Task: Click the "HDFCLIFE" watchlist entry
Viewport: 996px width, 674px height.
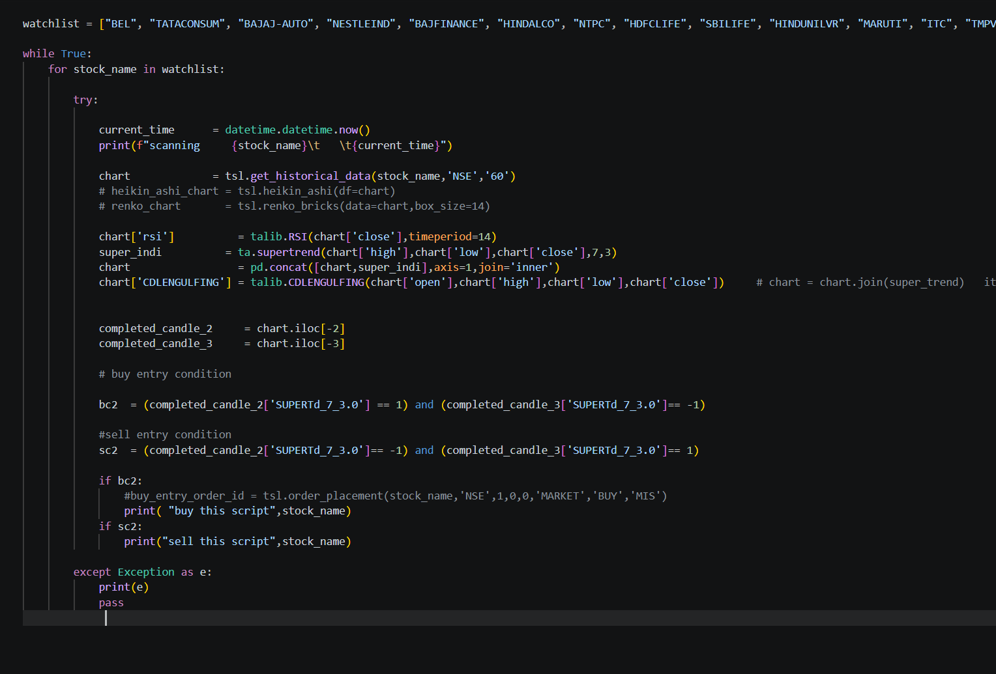Action: [x=655, y=24]
